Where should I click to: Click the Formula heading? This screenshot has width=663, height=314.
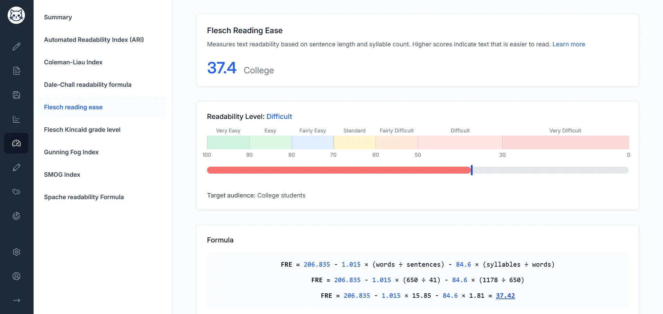coord(220,240)
